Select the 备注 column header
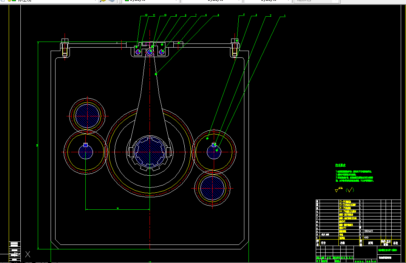406x263 pixels. coord(395,243)
